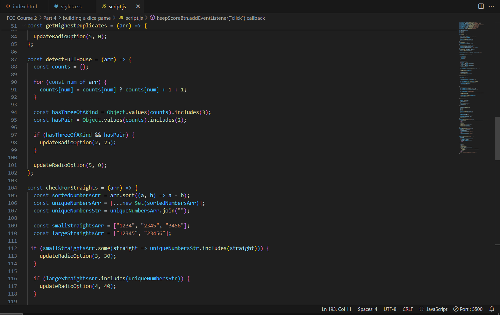
Task: Close the script.js tab
Action: pyautogui.click(x=138, y=6)
